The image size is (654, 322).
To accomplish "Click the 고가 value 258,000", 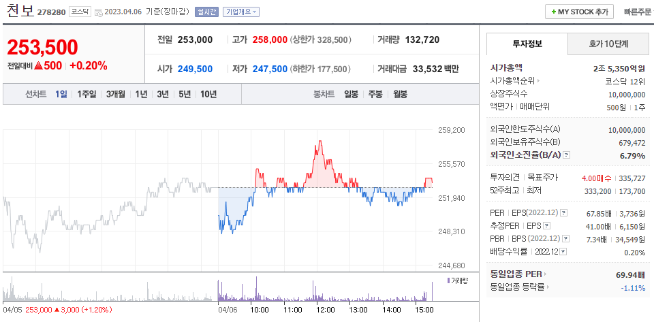I will click(270, 40).
